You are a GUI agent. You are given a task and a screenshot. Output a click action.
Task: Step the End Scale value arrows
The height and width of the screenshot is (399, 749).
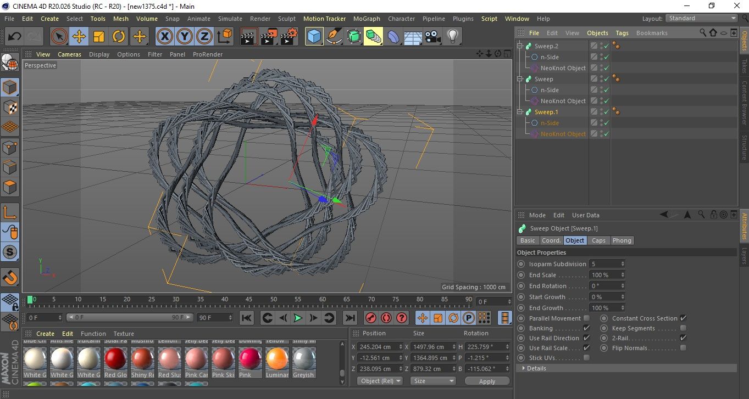pyautogui.click(x=622, y=275)
